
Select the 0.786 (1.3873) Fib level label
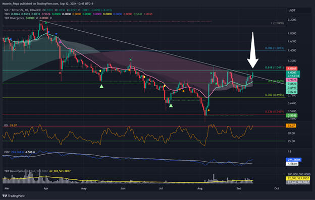coord(274,48)
